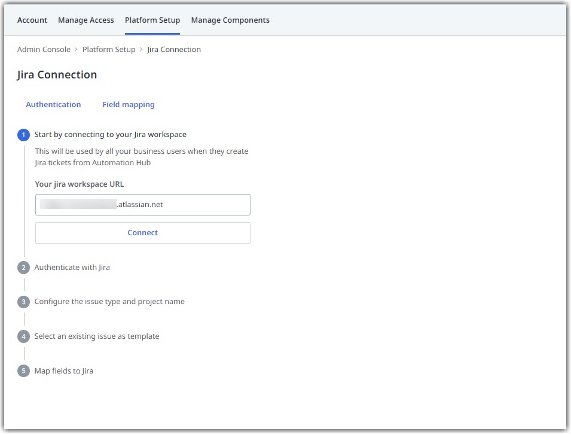Screen dimensions: 571x434
Task: Click 'Start by connecting to your Jira workspace'
Action: (x=111, y=135)
